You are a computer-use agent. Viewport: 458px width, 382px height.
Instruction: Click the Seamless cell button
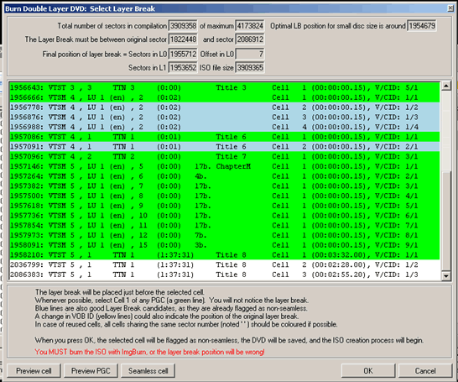148,370
